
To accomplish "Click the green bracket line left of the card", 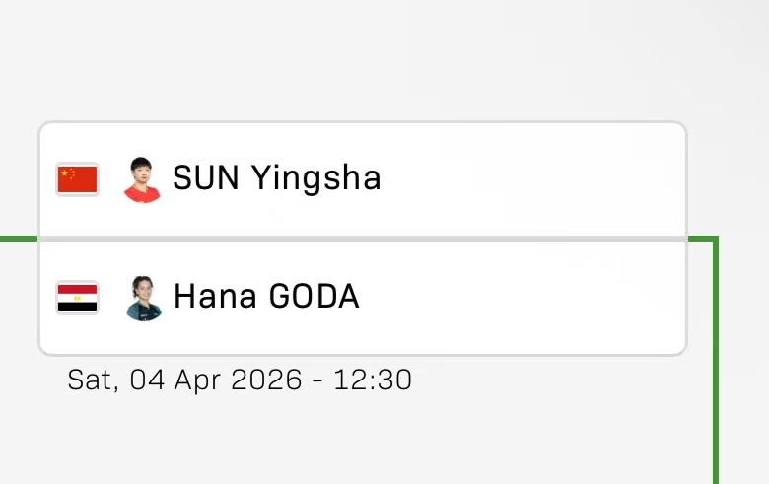I will pyautogui.click(x=18, y=239).
